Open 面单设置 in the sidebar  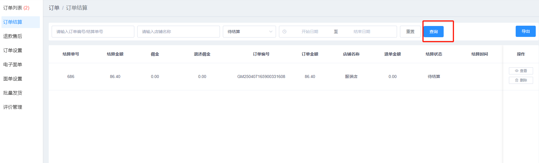(13, 79)
